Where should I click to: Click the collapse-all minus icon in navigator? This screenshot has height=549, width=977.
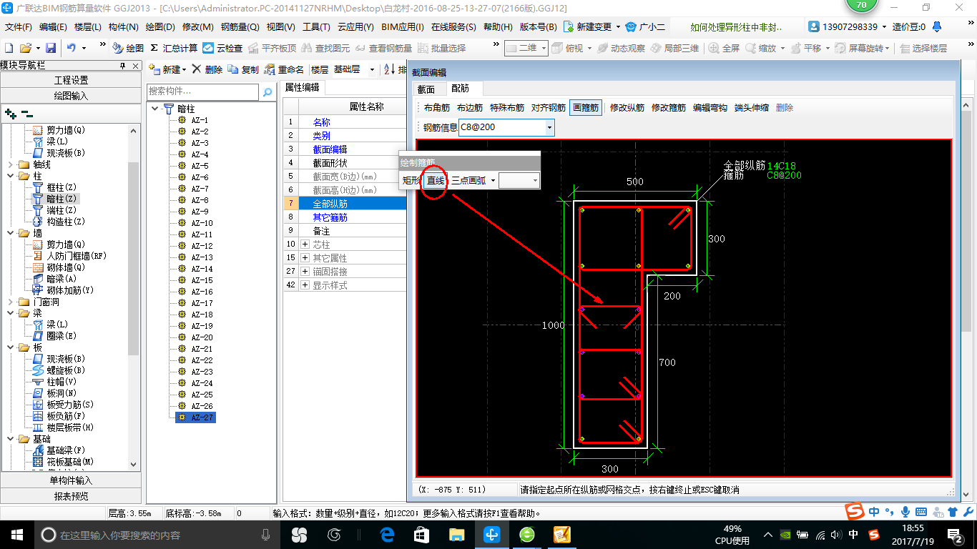click(27, 114)
